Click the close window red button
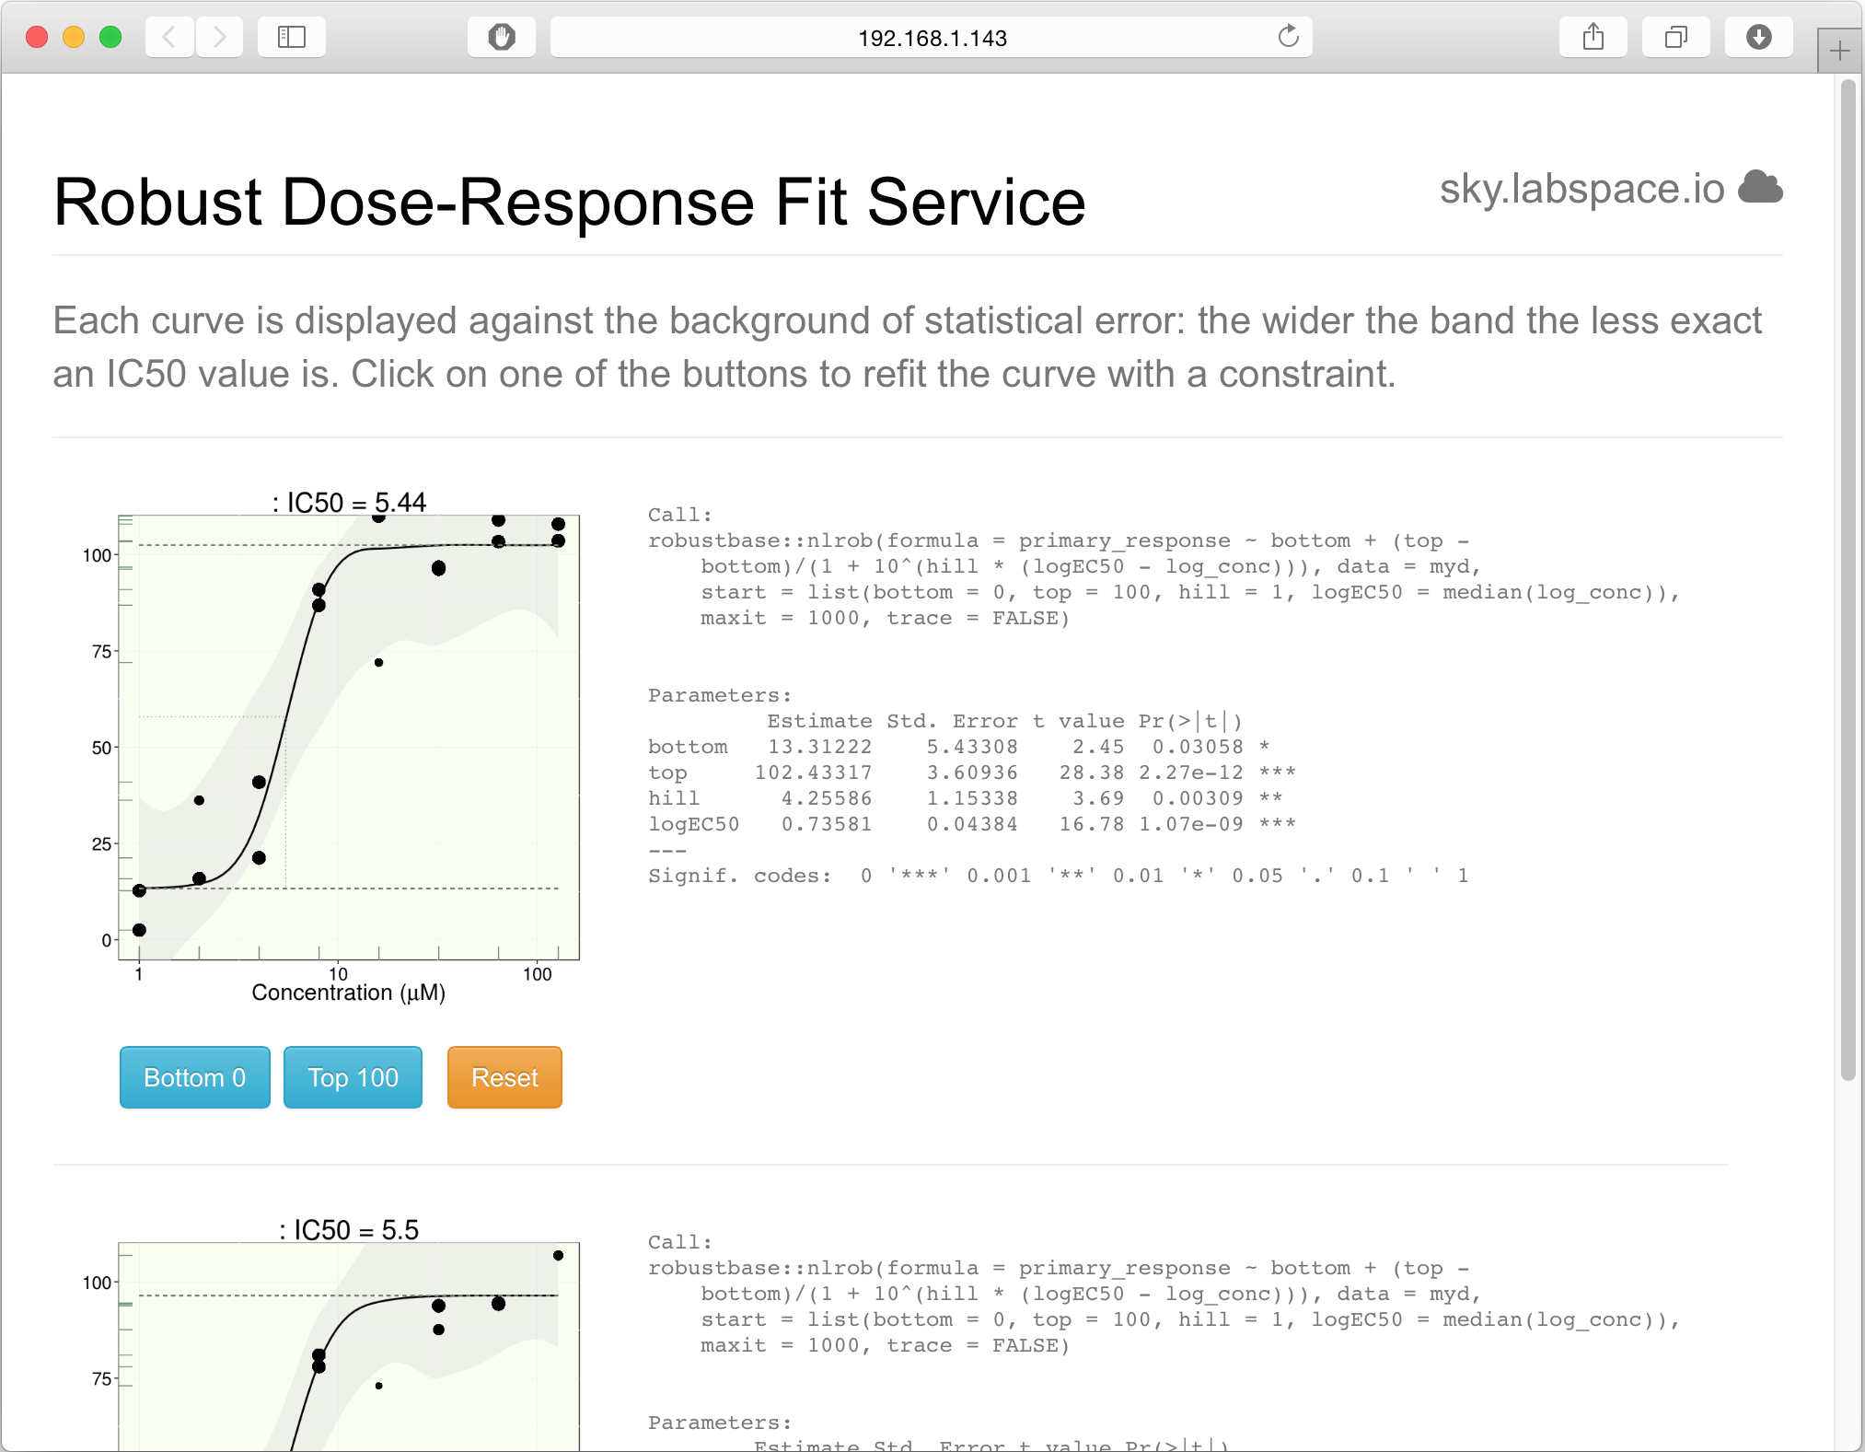 [x=37, y=37]
